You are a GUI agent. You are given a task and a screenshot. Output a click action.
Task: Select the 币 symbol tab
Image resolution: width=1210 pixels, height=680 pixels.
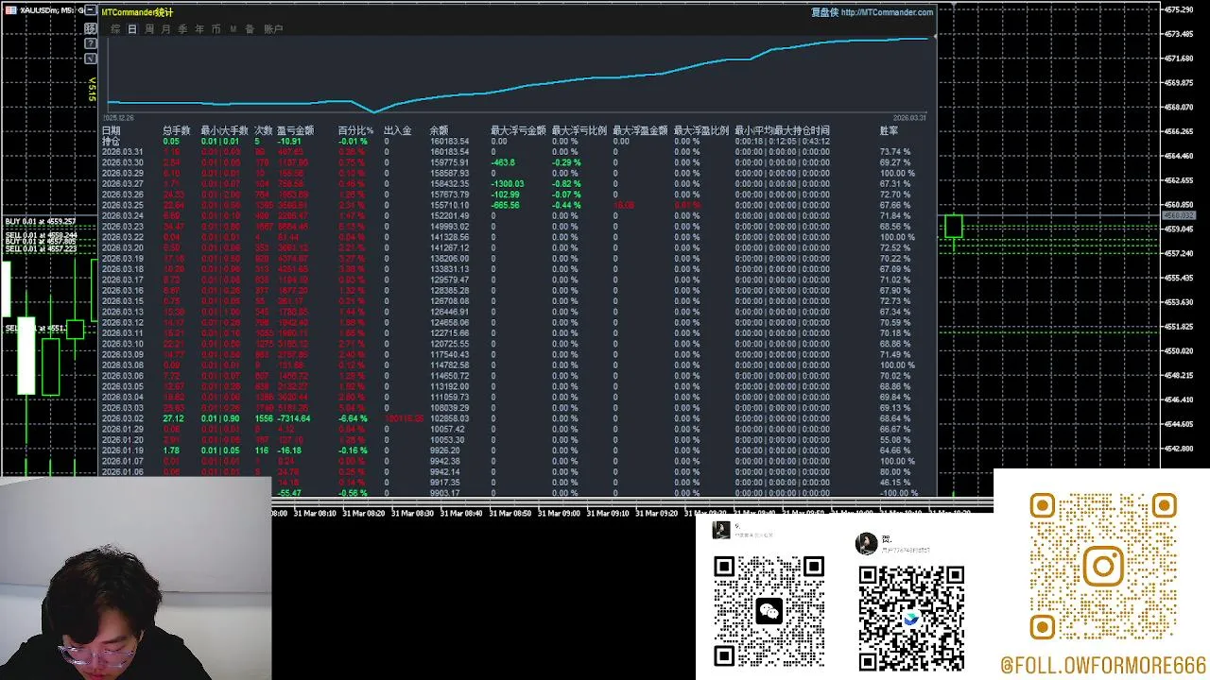click(x=216, y=29)
